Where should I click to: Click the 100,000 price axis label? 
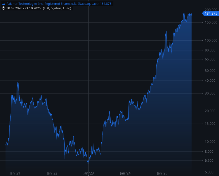coord(211,40)
